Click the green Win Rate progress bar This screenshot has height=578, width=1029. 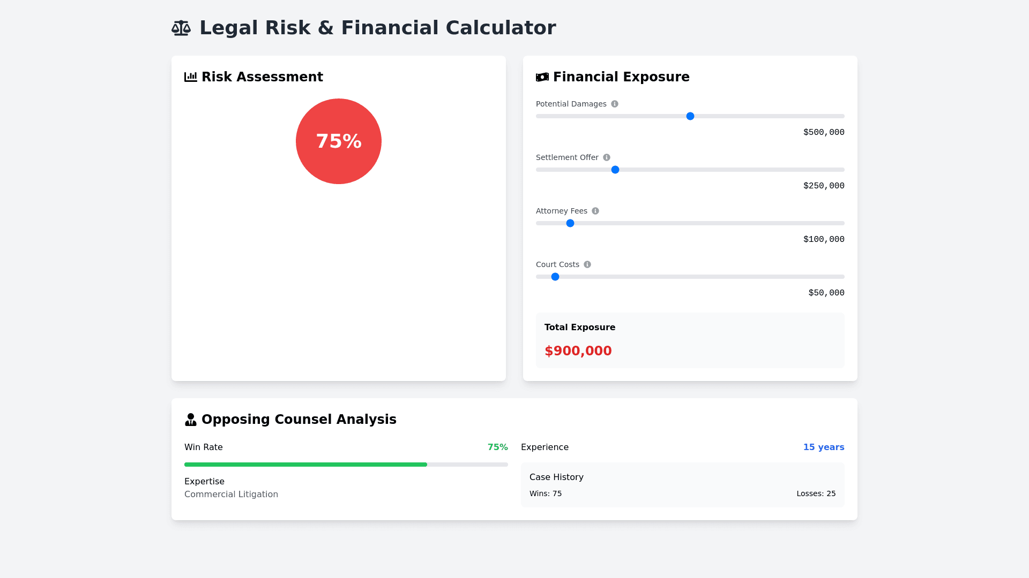click(305, 465)
